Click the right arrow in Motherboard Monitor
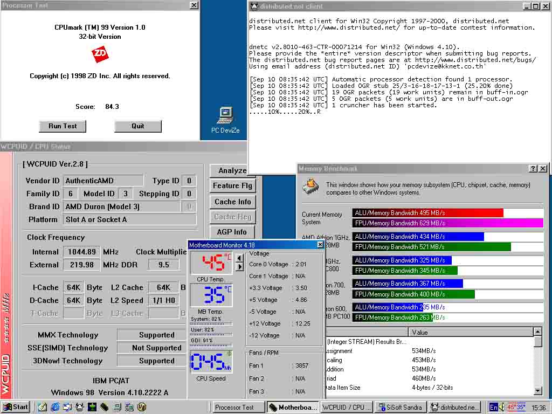Viewport: 552px width, 414px height. 239,267
